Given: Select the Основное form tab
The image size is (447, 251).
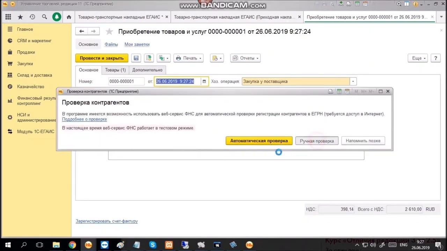Looking at the screenshot, I should coord(89,70).
